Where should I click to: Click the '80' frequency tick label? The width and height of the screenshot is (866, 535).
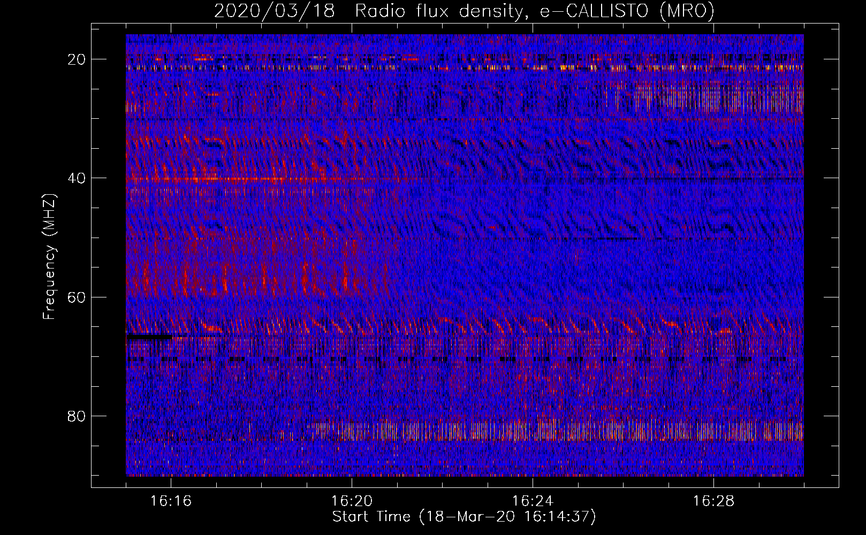click(77, 416)
